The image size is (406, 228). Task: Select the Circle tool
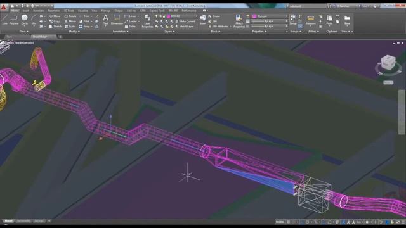coord(25,20)
